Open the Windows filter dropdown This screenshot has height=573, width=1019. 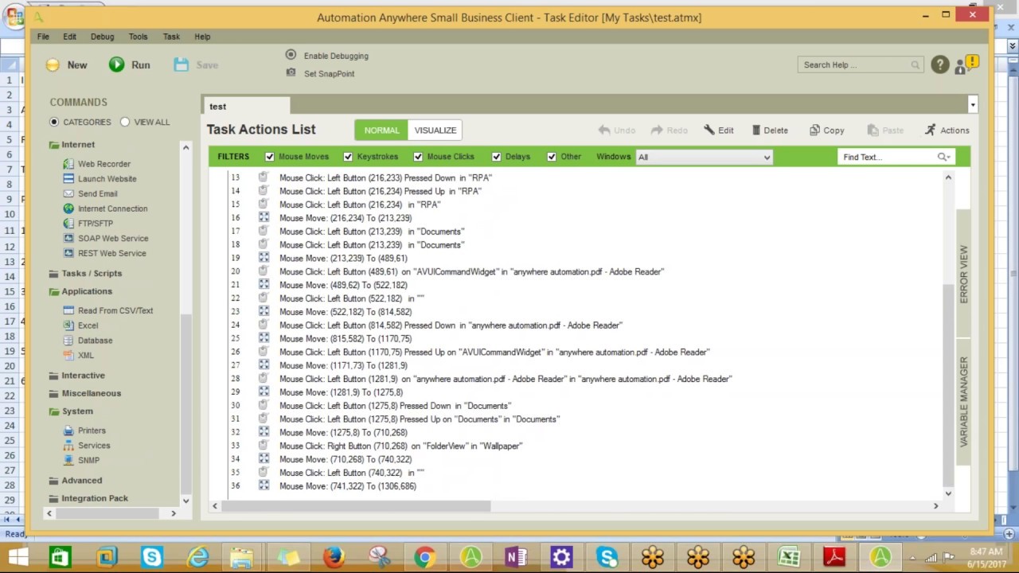pyautogui.click(x=705, y=157)
